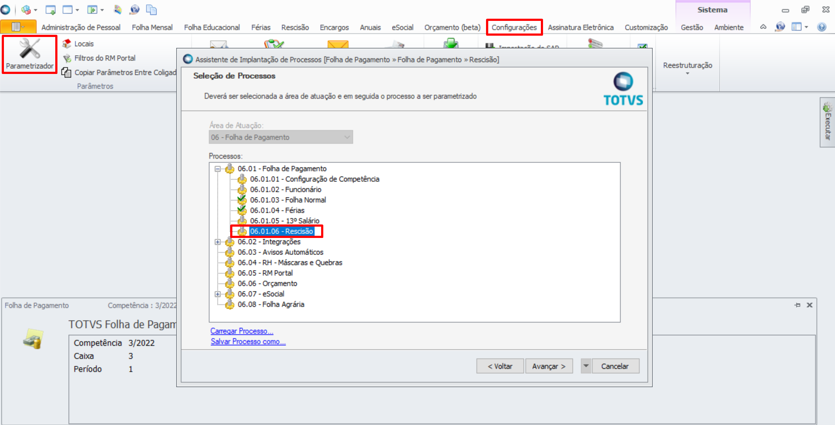Viewport: 835px width, 425px height.
Task: Close the Folha de Pagamento bottom panel
Action: point(809,305)
